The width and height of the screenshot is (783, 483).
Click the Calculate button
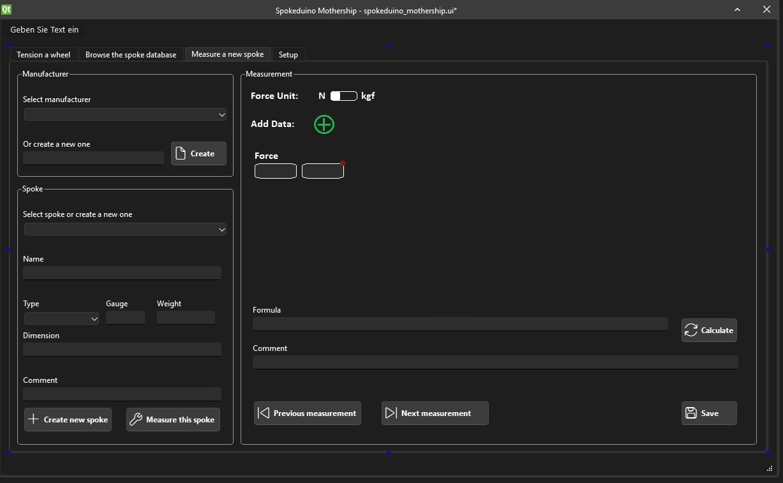coord(709,330)
